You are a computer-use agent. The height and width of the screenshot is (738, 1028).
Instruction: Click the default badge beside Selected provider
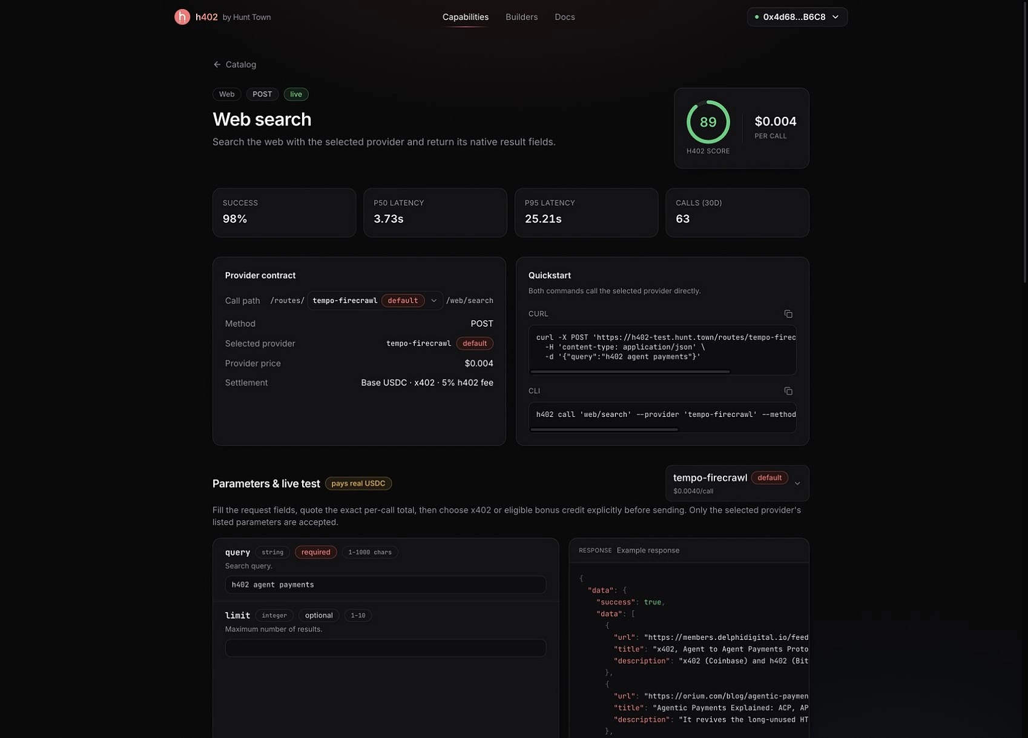point(474,344)
